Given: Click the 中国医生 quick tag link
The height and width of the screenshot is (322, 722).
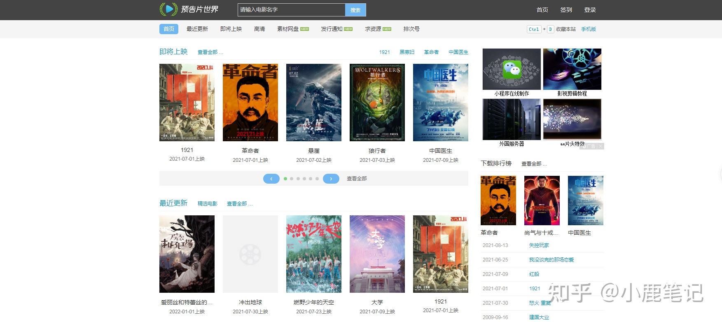Looking at the screenshot, I should click(x=458, y=52).
